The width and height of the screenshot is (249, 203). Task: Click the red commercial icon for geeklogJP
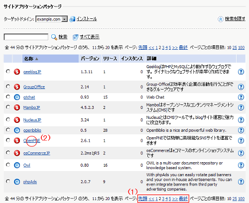[17, 72]
